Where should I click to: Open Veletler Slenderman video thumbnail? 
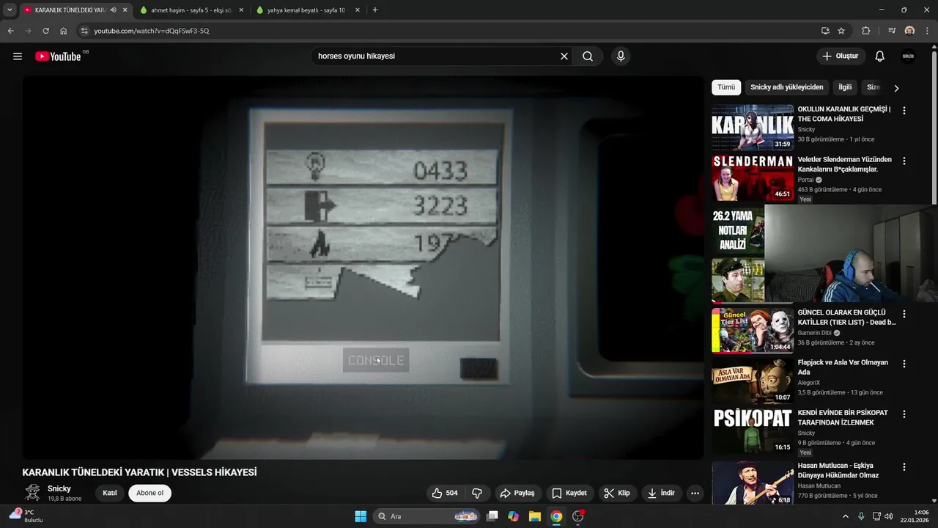pos(753,177)
